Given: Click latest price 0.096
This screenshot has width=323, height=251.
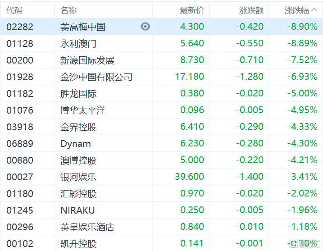Looking at the screenshot, I should [x=192, y=110].
